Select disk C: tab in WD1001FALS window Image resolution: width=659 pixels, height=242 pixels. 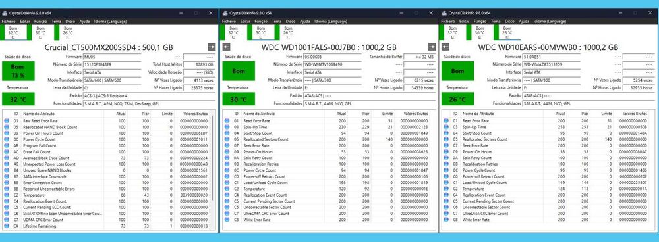233,33
